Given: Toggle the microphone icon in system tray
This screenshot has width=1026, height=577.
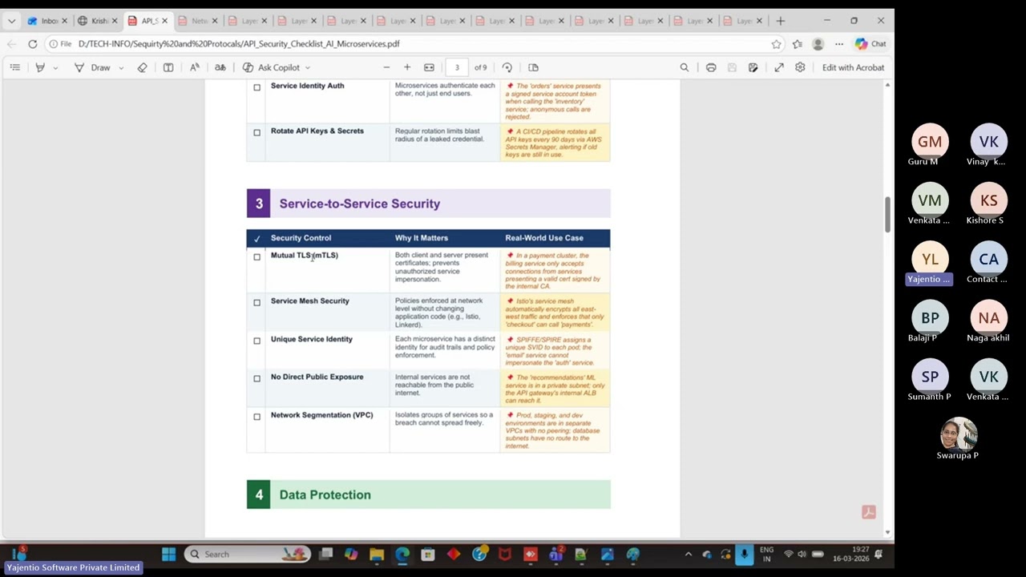Looking at the screenshot, I should pyautogui.click(x=744, y=554).
